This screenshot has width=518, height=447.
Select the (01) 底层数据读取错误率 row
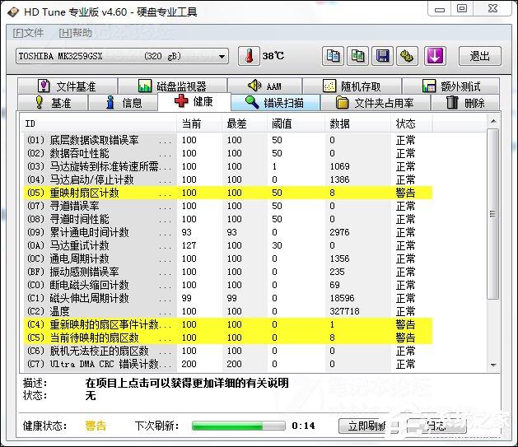(228, 140)
